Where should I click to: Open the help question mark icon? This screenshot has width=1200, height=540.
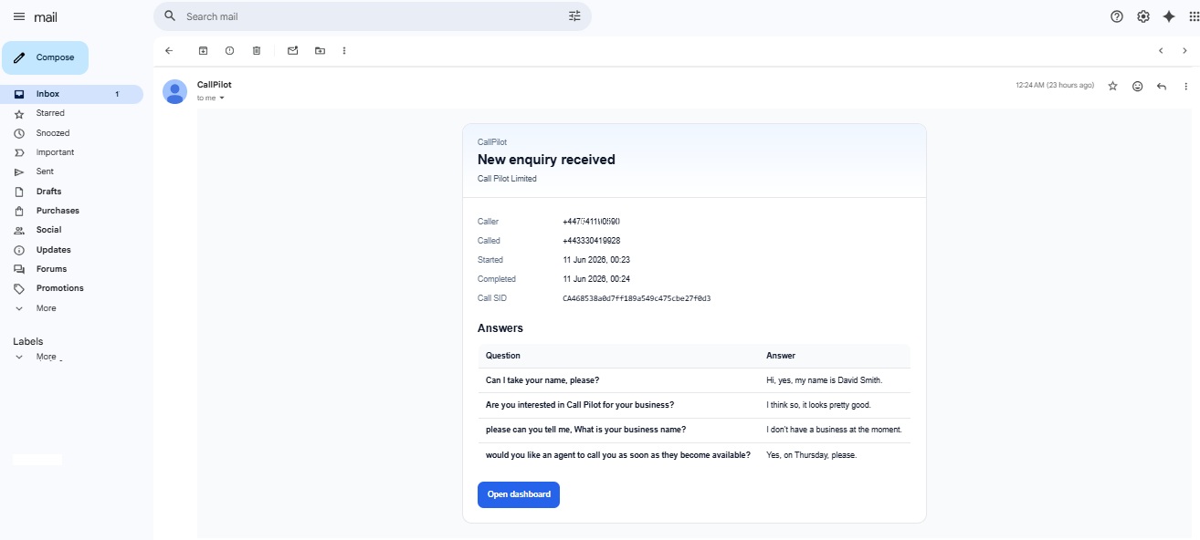click(x=1117, y=16)
